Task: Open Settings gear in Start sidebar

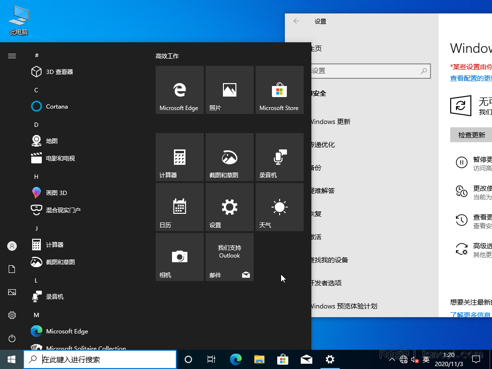Action: (x=12, y=315)
